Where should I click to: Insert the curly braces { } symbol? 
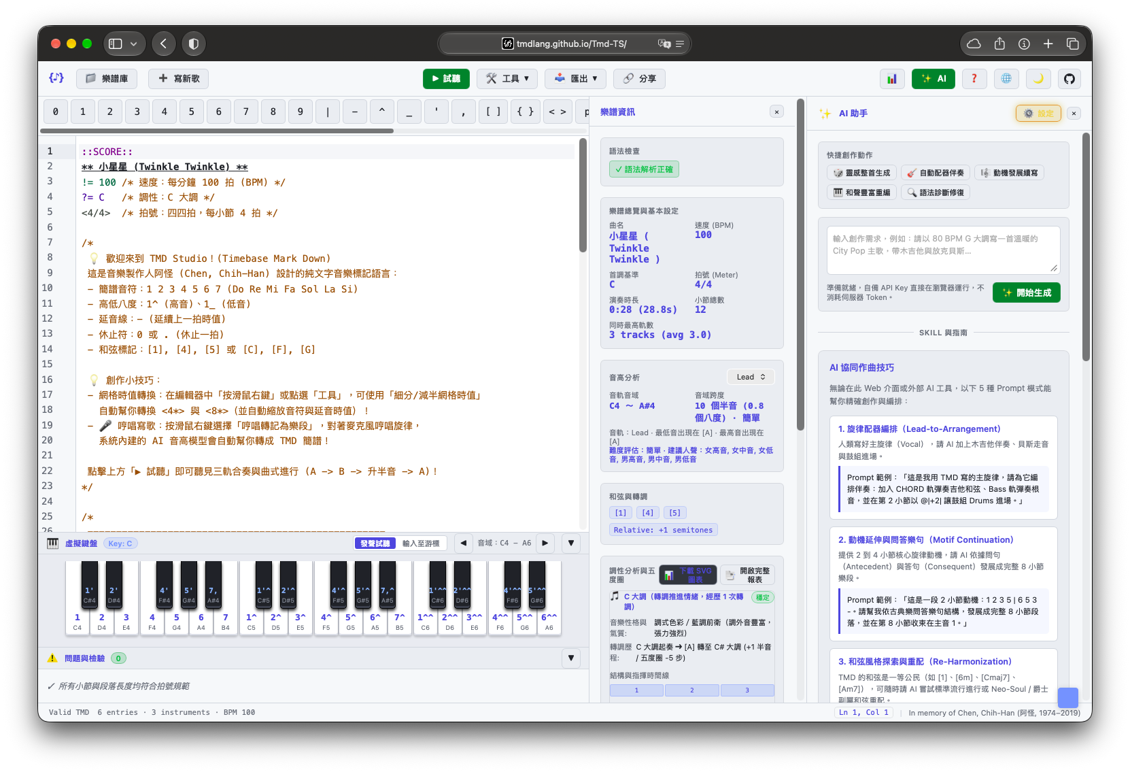click(x=525, y=112)
